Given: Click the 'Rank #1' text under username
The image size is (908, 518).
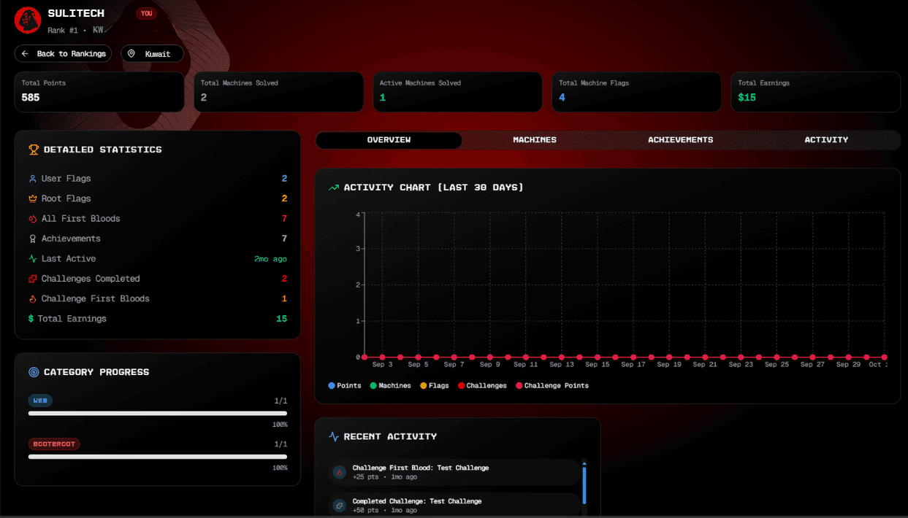Looking at the screenshot, I should [x=64, y=30].
